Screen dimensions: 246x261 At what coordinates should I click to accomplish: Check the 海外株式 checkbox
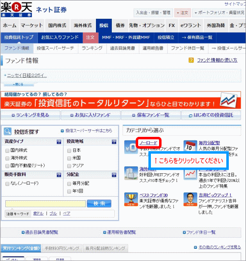tap(7, 158)
